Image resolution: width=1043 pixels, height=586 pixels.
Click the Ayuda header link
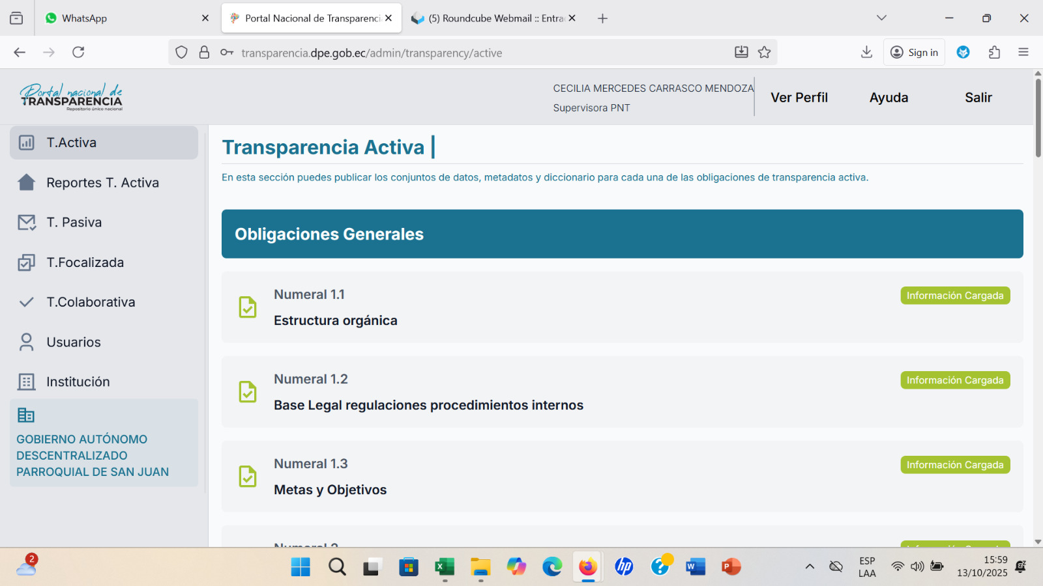(x=889, y=98)
